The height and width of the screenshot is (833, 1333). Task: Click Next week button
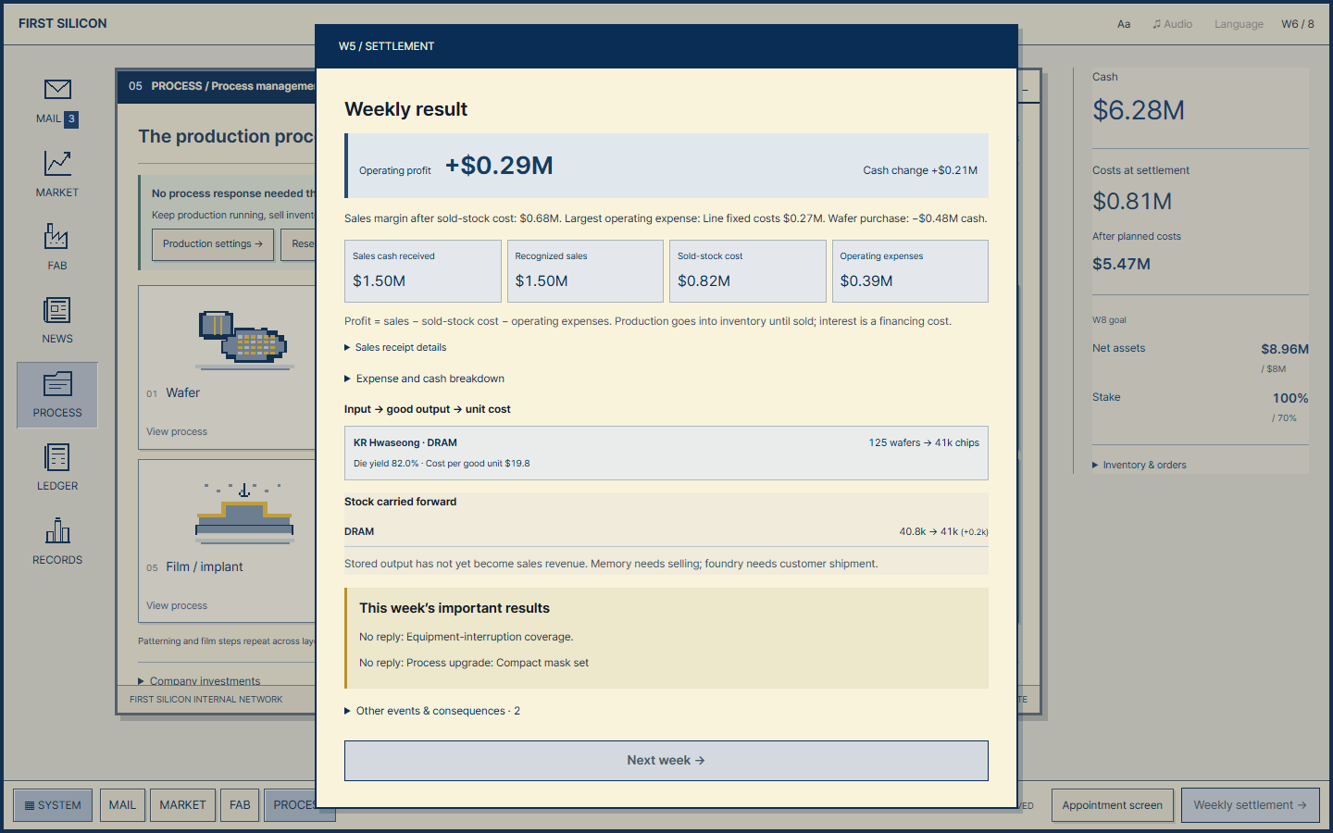(666, 761)
